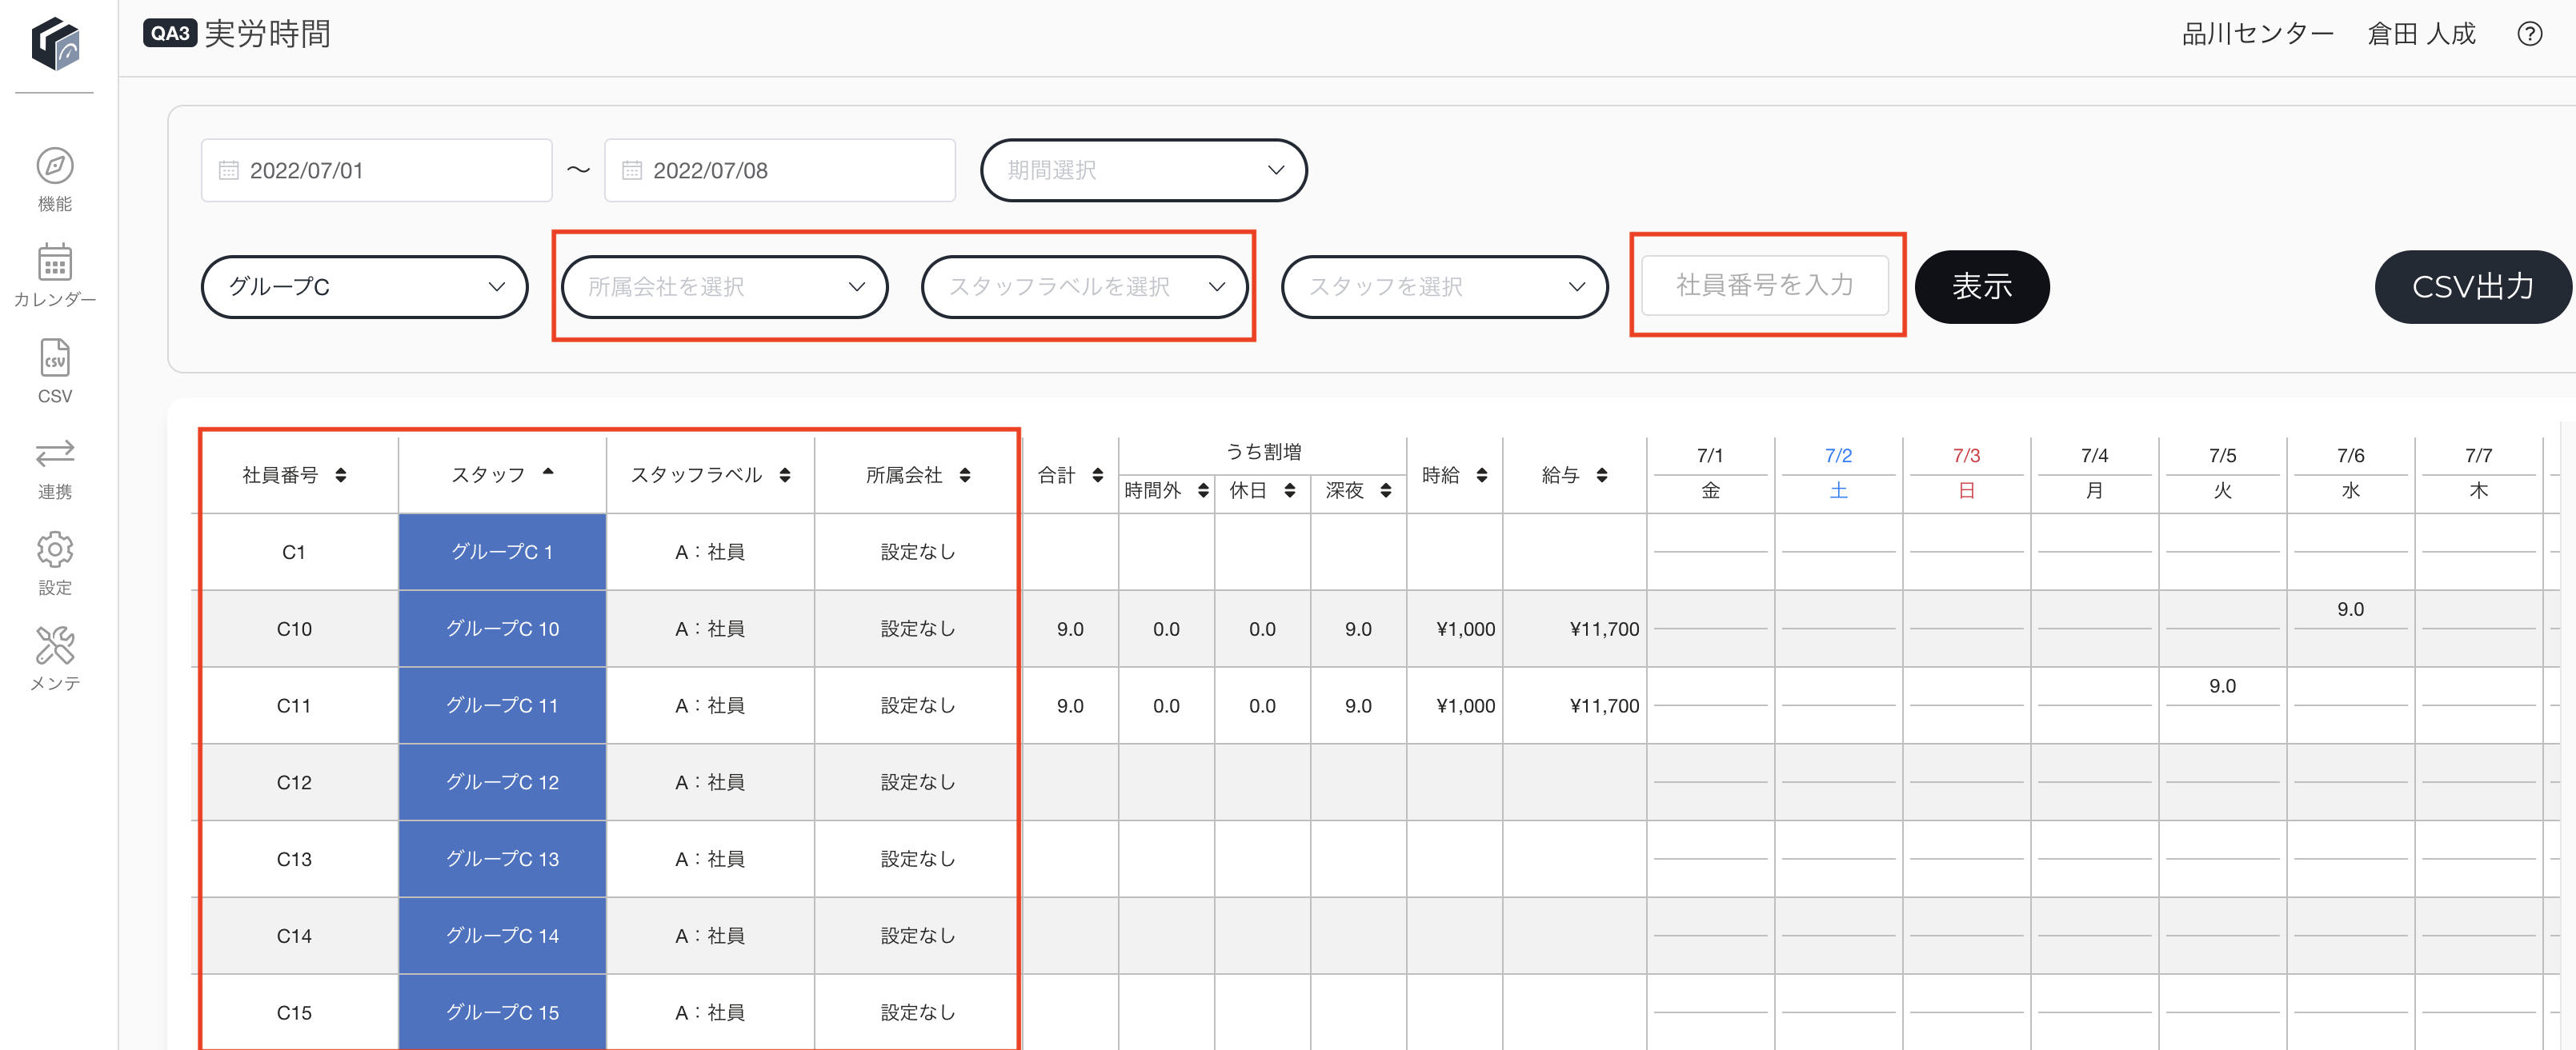Open the 連携 arrows sidebar icon

coord(55,453)
